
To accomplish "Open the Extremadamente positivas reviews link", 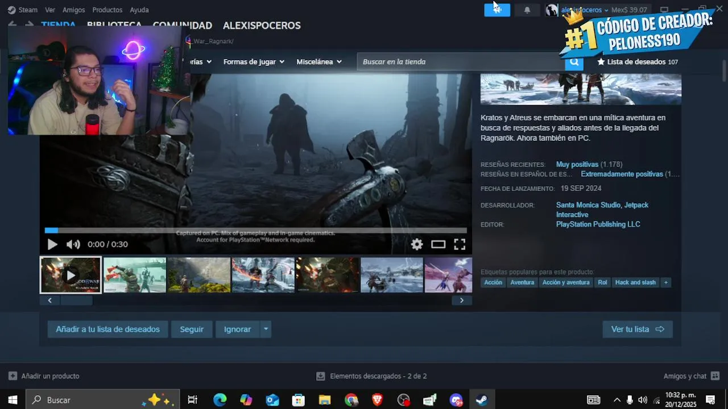I will point(622,174).
